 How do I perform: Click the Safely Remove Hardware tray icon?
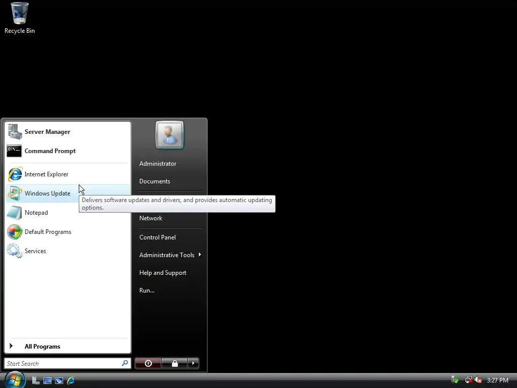[455, 380]
